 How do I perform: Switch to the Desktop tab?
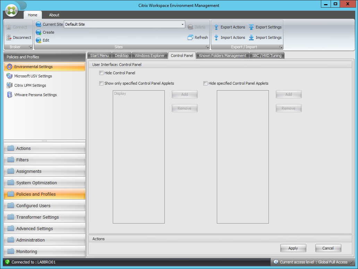point(121,55)
